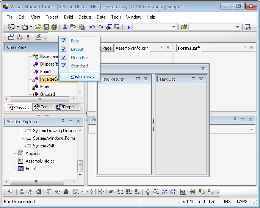
Task: Click the Add New Item toolbar icon
Action: tap(25, 27)
